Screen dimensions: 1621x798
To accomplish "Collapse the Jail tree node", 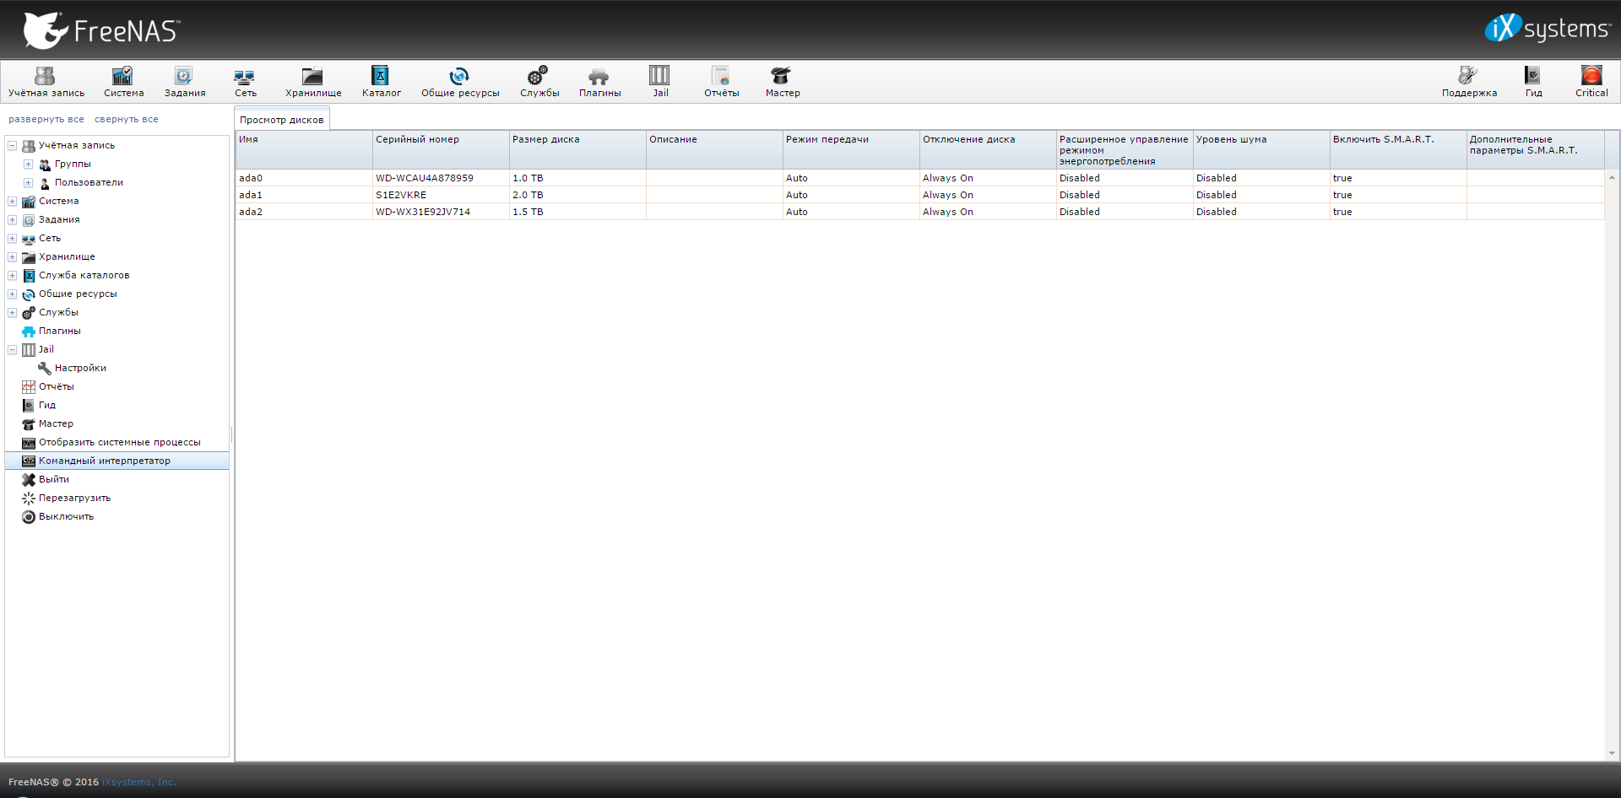I will point(13,350).
